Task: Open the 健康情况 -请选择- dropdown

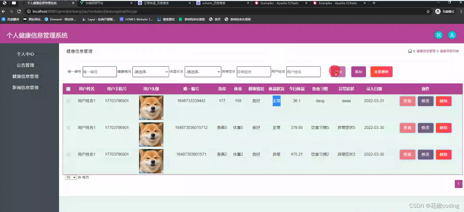Action: click(x=150, y=72)
